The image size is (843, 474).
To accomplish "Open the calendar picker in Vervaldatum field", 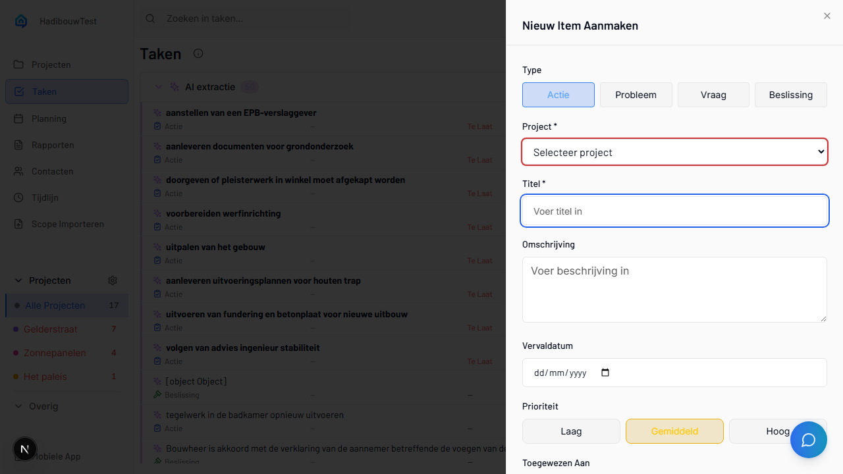I will [605, 373].
